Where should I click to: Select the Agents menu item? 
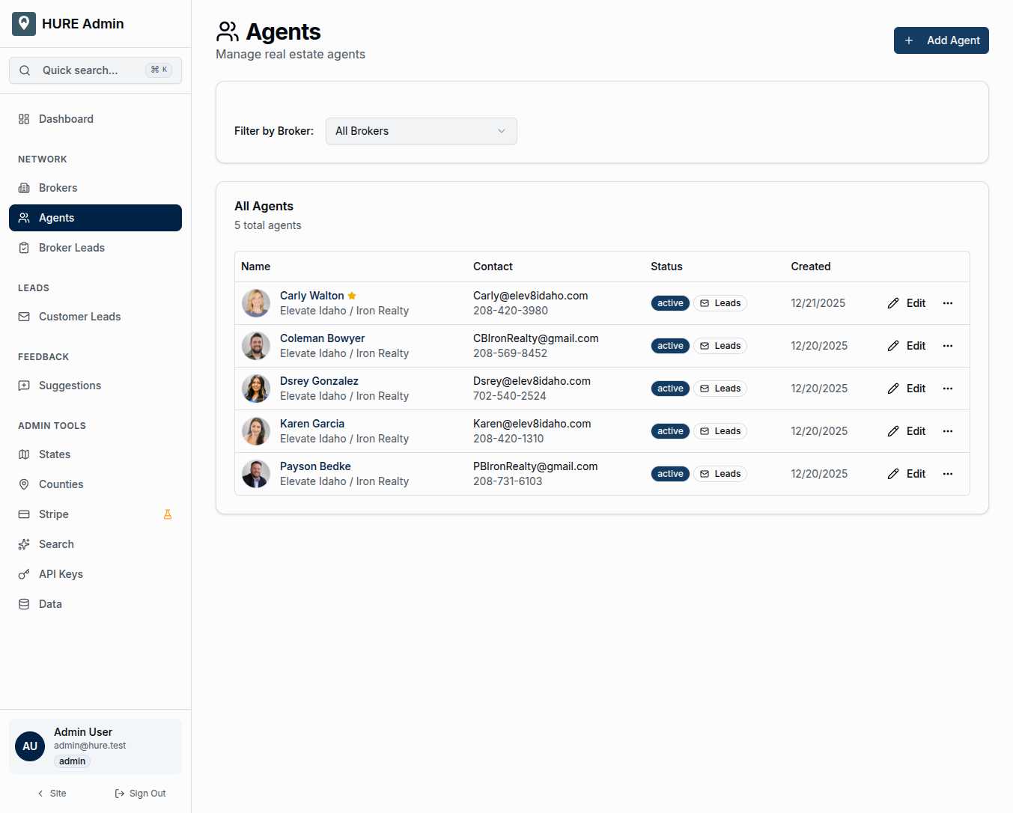[56, 218]
